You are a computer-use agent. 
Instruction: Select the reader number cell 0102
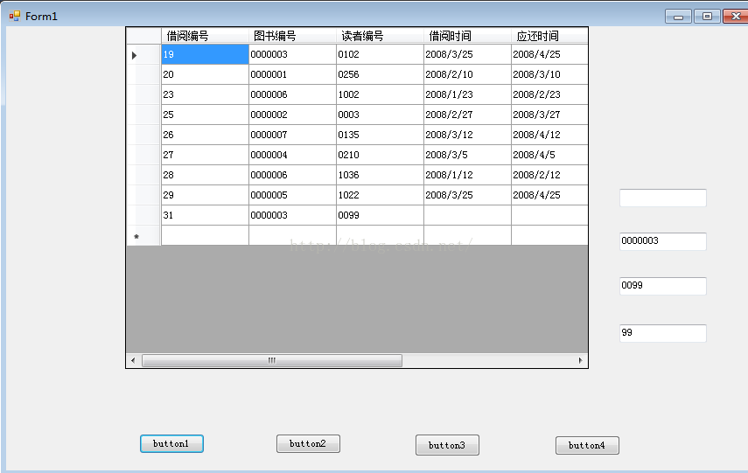pos(381,54)
